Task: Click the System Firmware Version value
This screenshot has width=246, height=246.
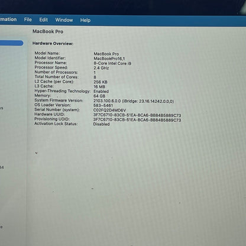Action: point(134,101)
